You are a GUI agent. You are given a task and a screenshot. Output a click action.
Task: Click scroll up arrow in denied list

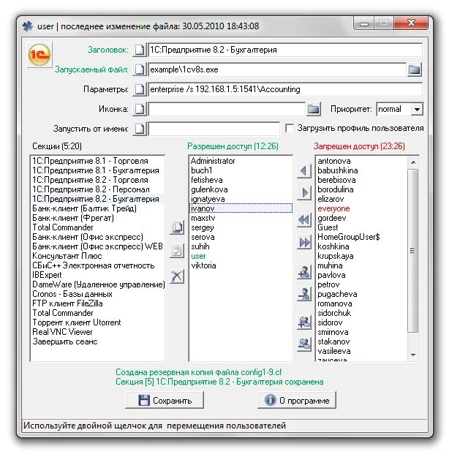[413, 162]
